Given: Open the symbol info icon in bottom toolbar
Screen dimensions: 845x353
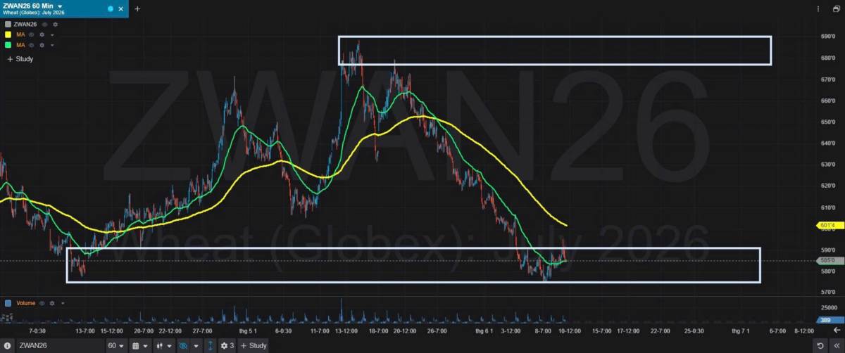Looking at the screenshot, I should point(7,346).
